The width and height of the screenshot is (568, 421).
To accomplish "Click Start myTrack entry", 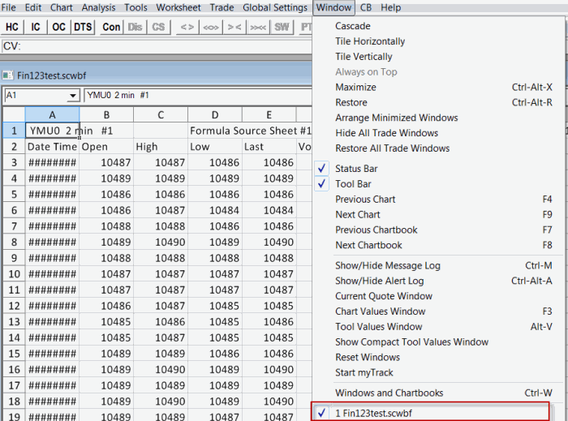I will pos(364,372).
